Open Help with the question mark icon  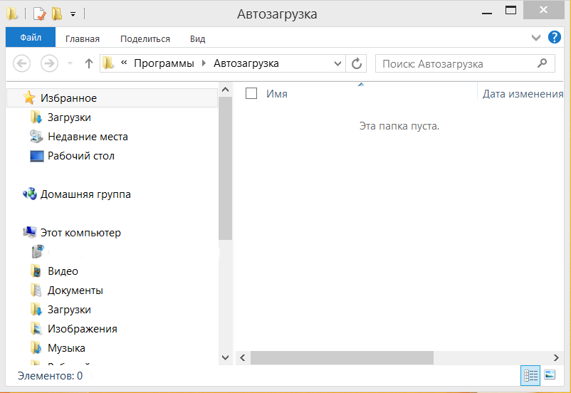[x=554, y=37]
